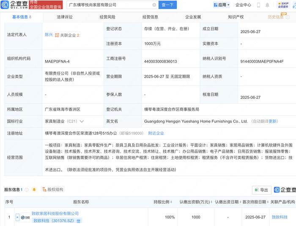The width and height of the screenshot is (296, 226).
Task: Select registered capital 1000万元
Action: (x=152, y=44)
